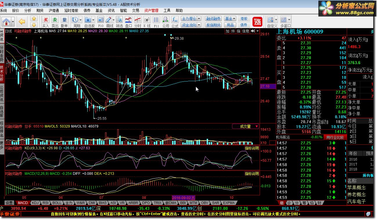377x220 pixels.
Task: Click the 债券 toolbar button
Action: pyautogui.click(x=244, y=25)
